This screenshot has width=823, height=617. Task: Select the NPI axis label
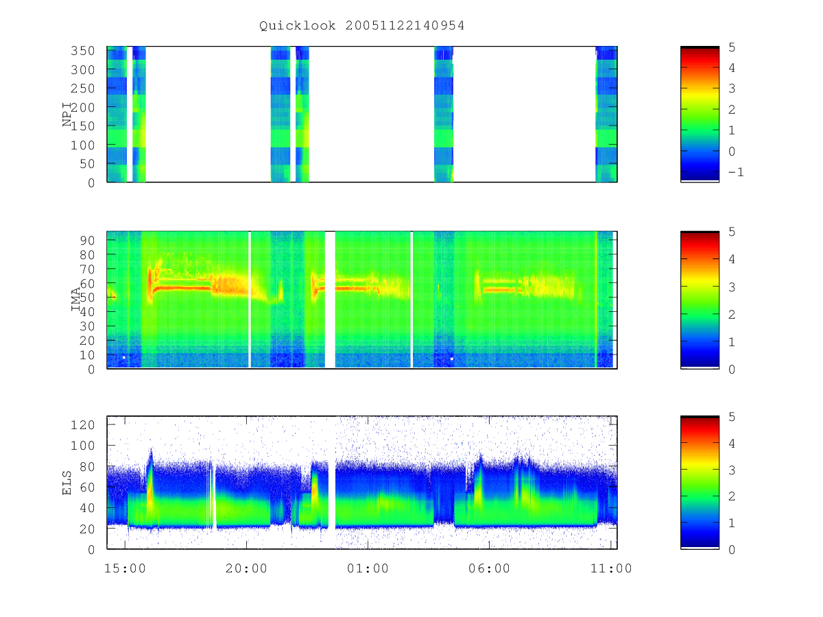point(68,114)
